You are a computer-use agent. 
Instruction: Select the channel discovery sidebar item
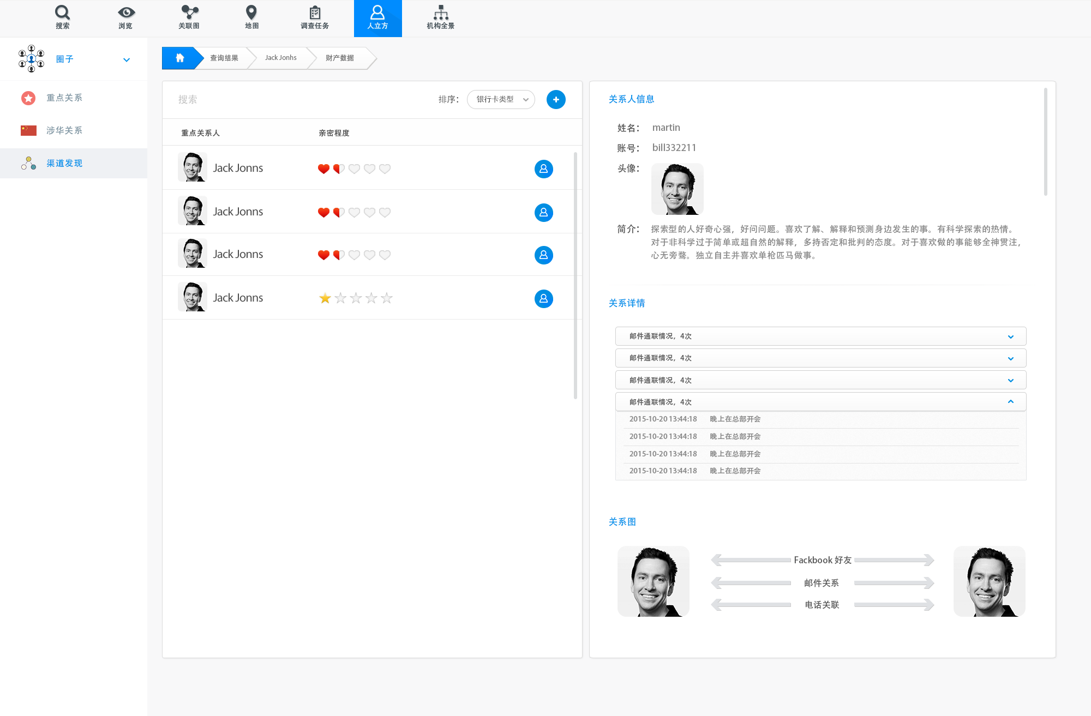click(x=64, y=163)
